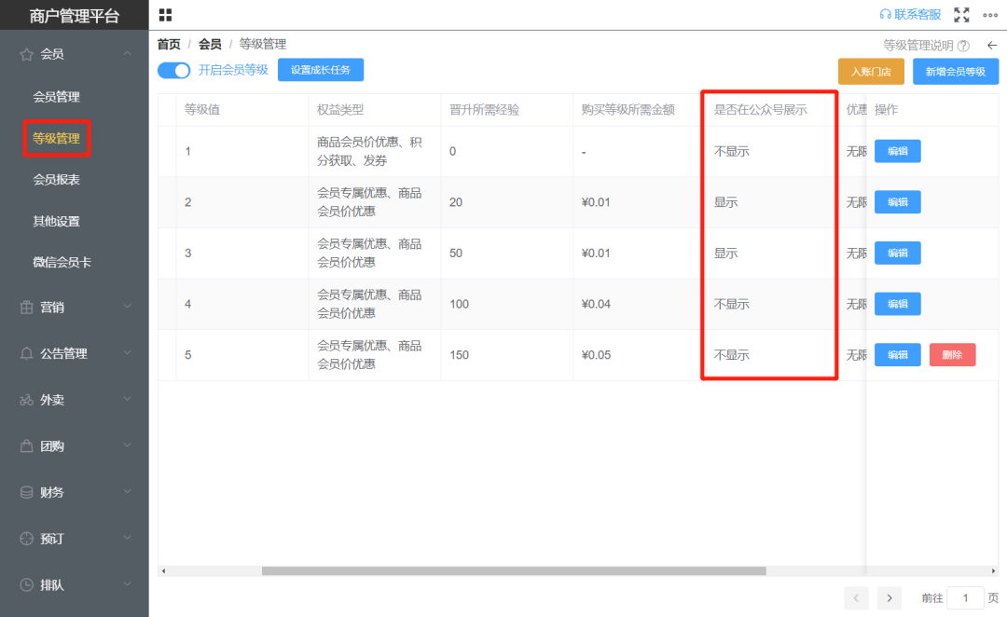Screen dimensions: 1007x617
Task: Click 编辑 for level 5 row
Action: click(x=898, y=355)
